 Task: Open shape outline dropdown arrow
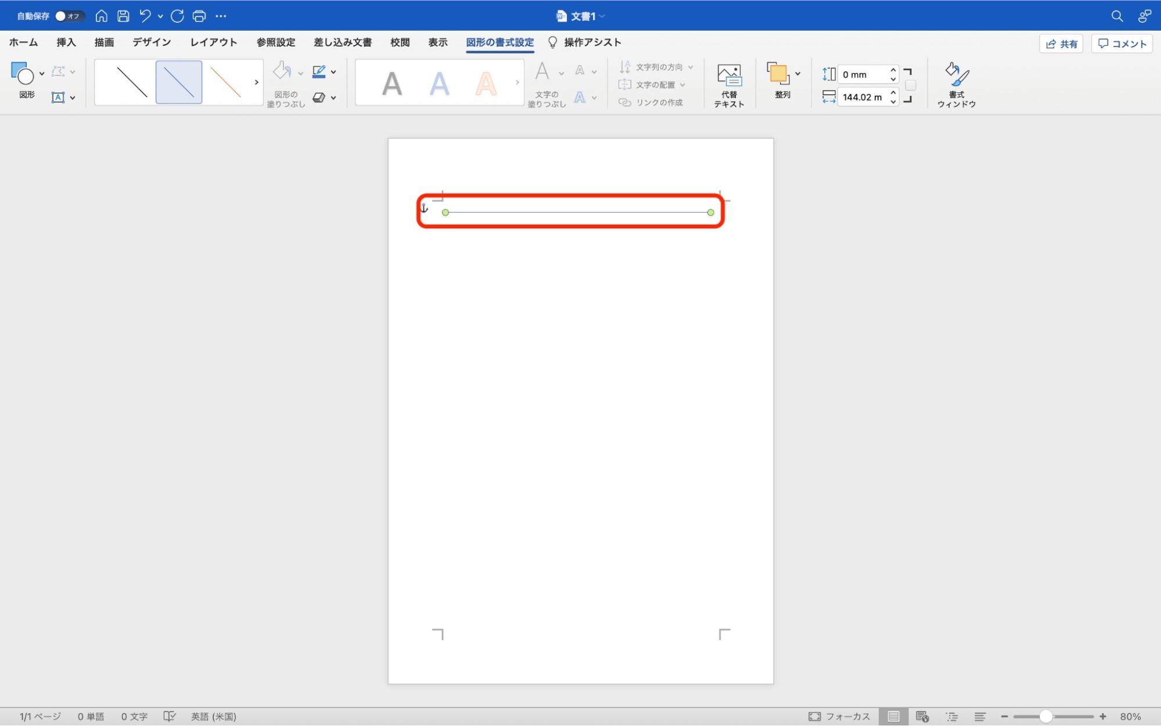pyautogui.click(x=333, y=71)
